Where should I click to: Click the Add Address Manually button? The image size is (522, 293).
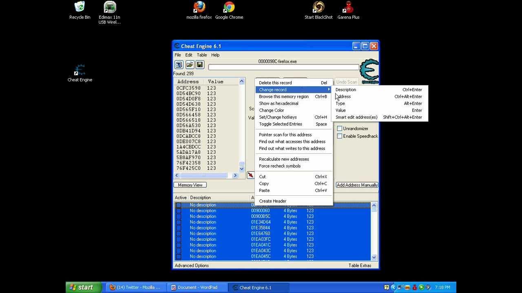(x=357, y=185)
